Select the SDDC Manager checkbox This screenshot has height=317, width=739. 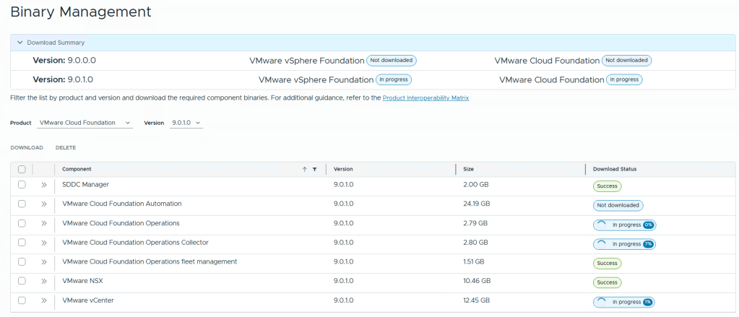pyautogui.click(x=22, y=185)
